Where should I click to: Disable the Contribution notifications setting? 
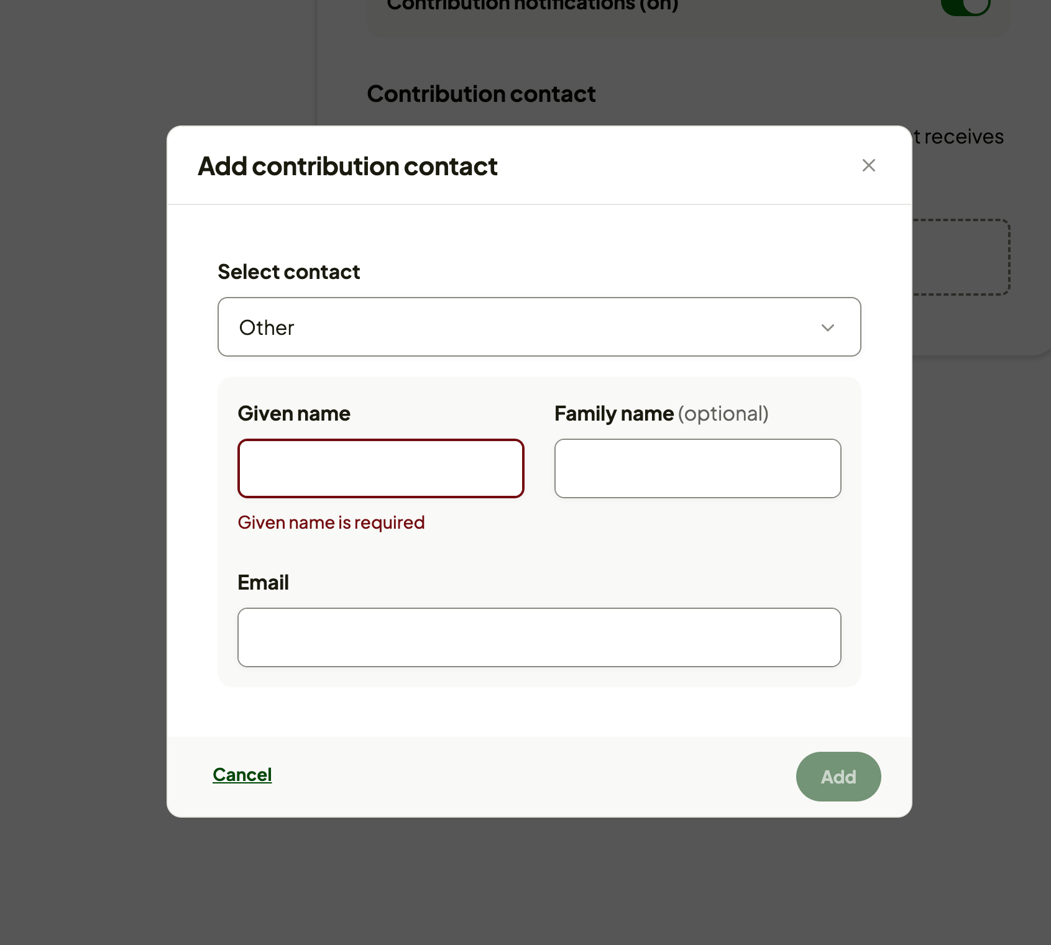point(967,6)
